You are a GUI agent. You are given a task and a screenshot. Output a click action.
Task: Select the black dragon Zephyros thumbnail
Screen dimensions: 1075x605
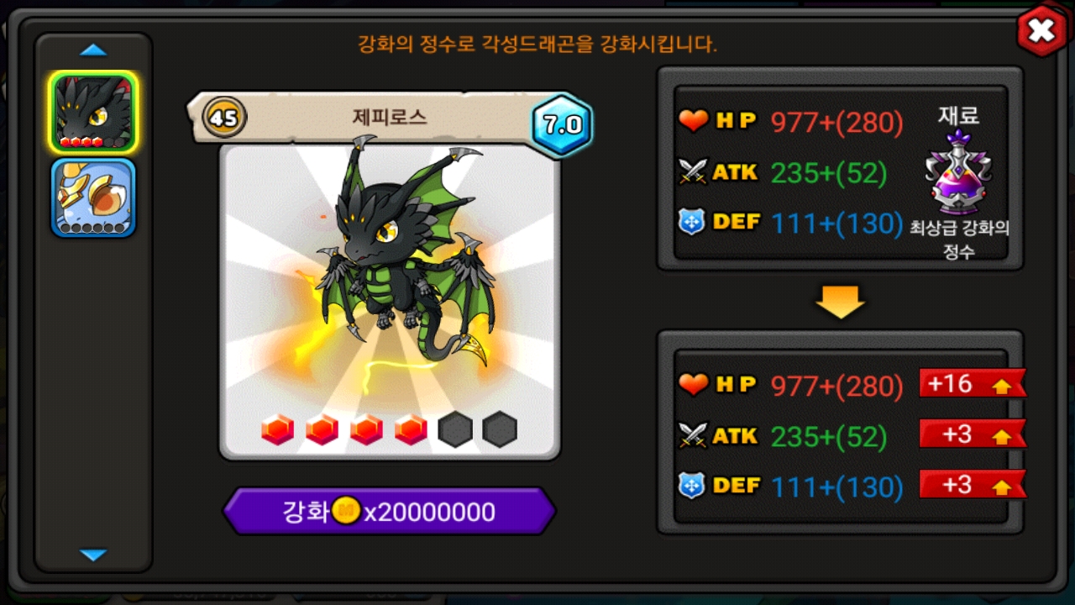92,113
